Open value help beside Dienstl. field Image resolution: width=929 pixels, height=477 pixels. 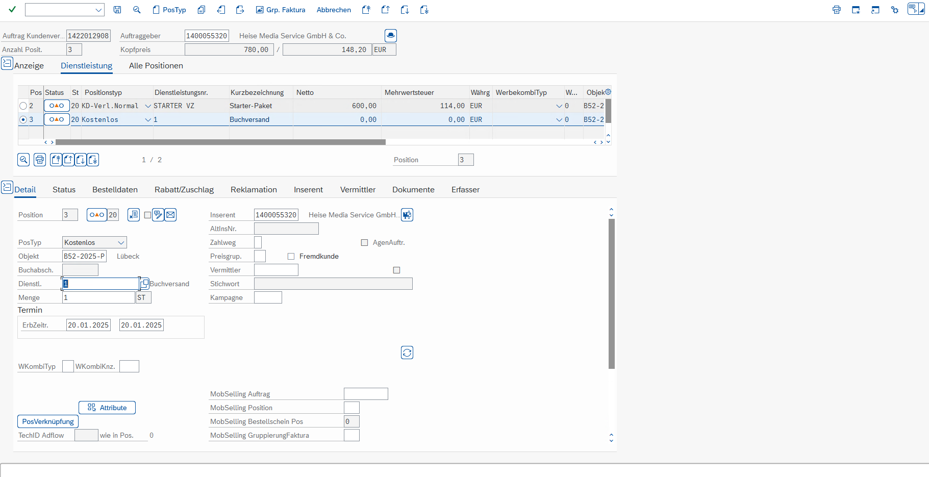click(145, 283)
